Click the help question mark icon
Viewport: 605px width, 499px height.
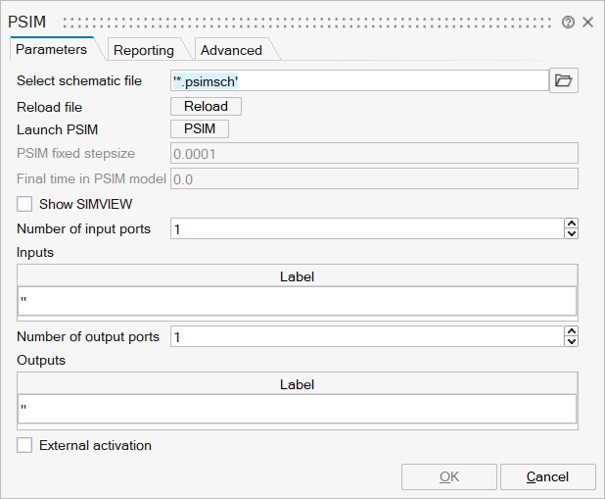pyautogui.click(x=568, y=22)
